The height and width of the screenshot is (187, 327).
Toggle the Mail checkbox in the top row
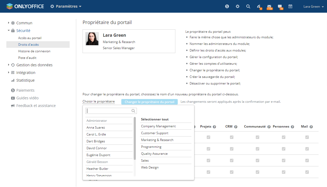[307, 137]
